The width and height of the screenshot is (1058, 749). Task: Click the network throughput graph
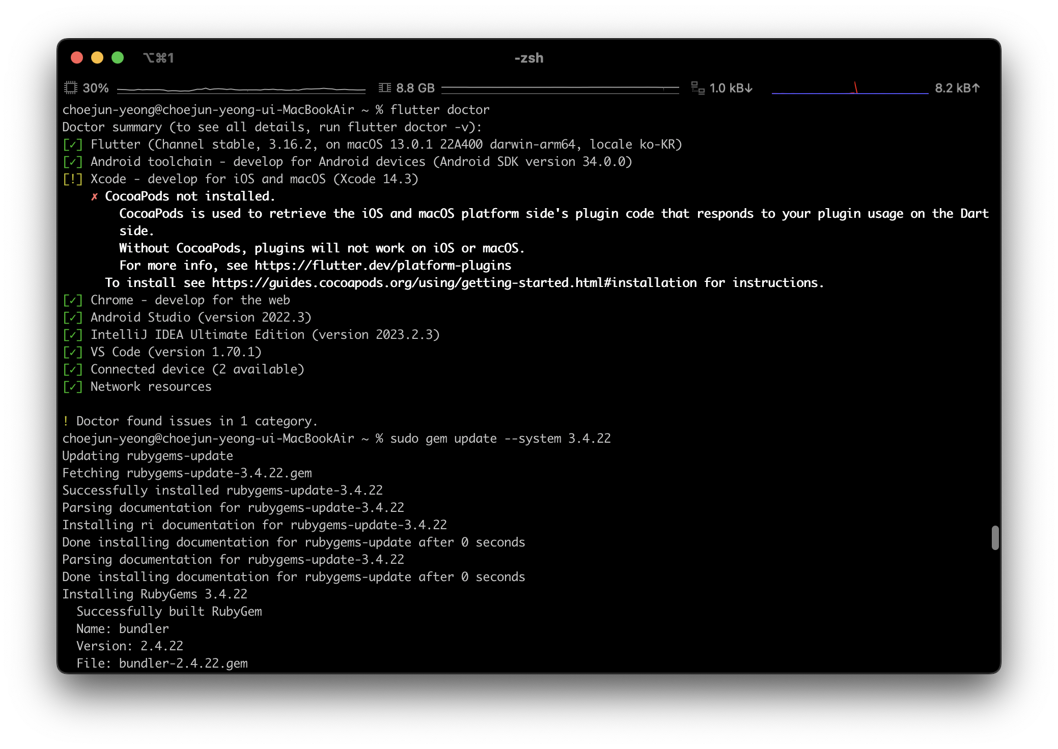click(850, 89)
